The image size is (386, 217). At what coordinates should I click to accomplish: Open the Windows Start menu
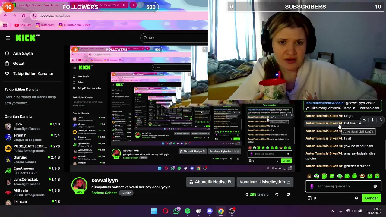pos(154,211)
